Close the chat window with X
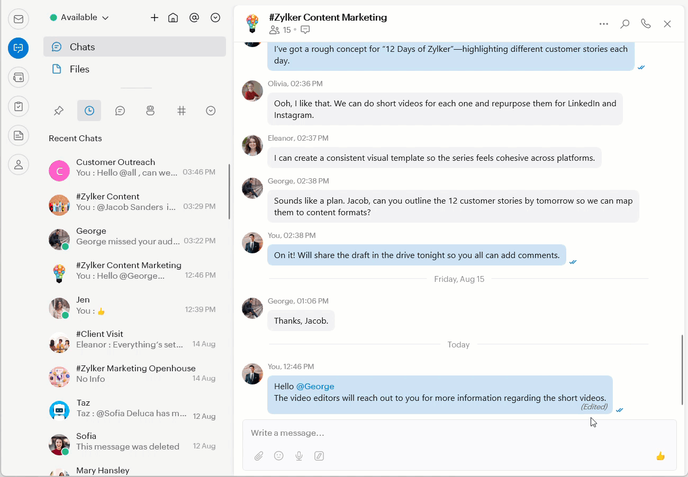 pyautogui.click(x=667, y=24)
